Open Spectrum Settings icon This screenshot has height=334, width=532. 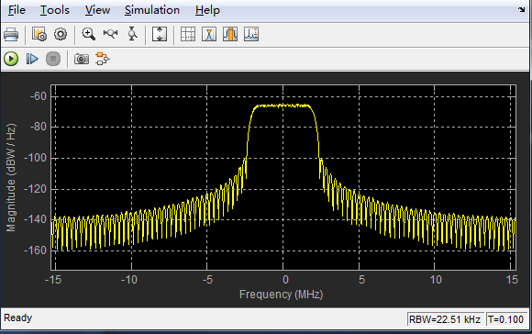(x=39, y=34)
